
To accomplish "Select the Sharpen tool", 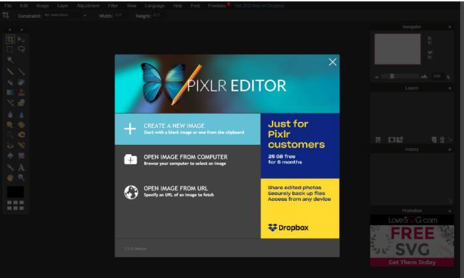I will (21, 114).
